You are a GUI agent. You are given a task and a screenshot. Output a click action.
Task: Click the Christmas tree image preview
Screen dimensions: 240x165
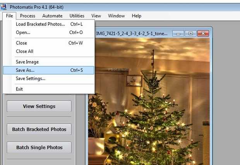[x=149, y=102]
